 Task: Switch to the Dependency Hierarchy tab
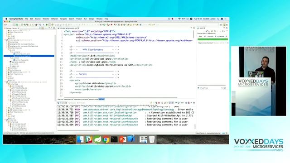tap(81, 100)
